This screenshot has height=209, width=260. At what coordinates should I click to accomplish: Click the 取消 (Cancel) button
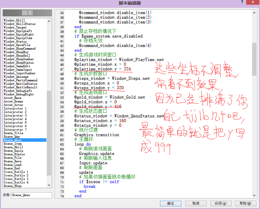(x=196, y=203)
